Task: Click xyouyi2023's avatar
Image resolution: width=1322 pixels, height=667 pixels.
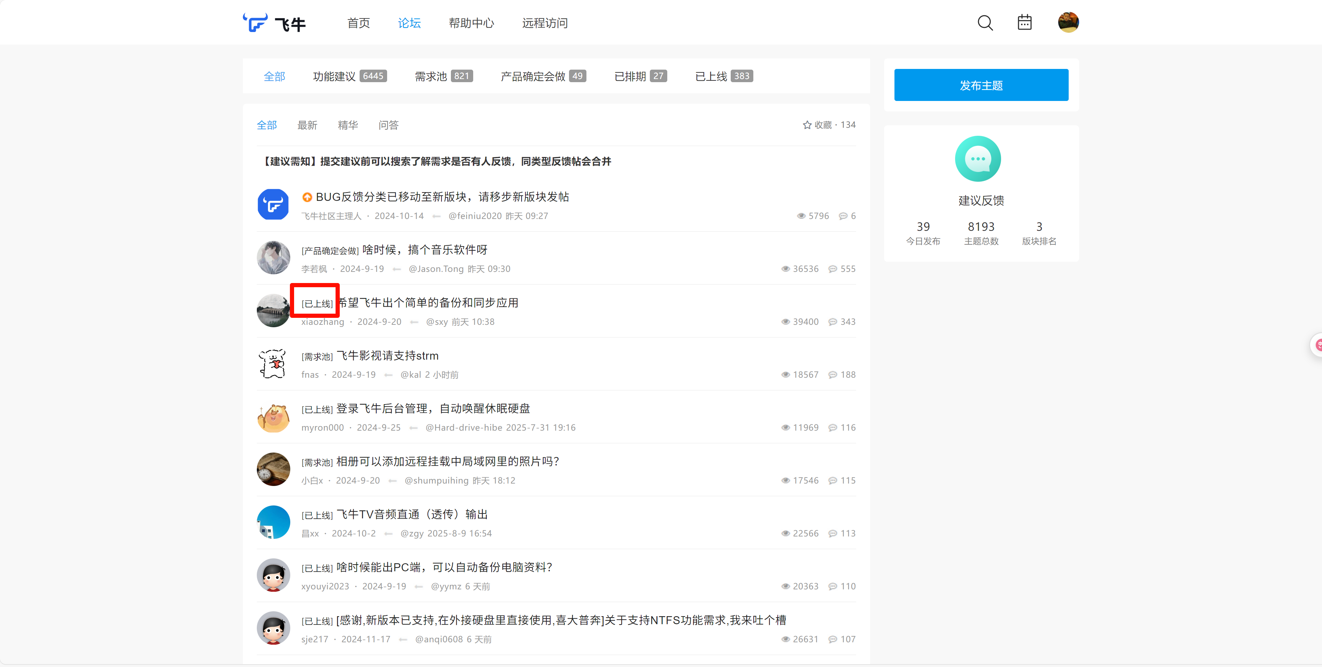Action: click(273, 575)
